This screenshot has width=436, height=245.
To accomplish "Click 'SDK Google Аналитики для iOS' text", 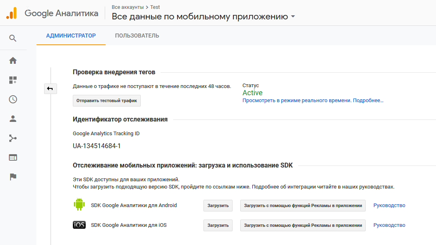I will click(x=129, y=225).
